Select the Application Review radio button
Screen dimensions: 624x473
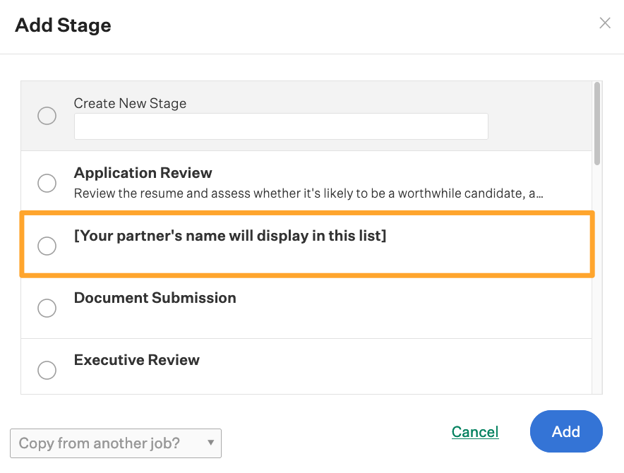pyautogui.click(x=47, y=183)
